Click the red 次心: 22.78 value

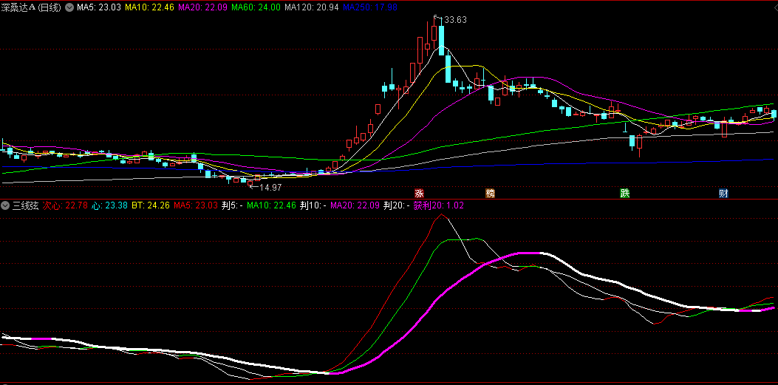point(65,205)
